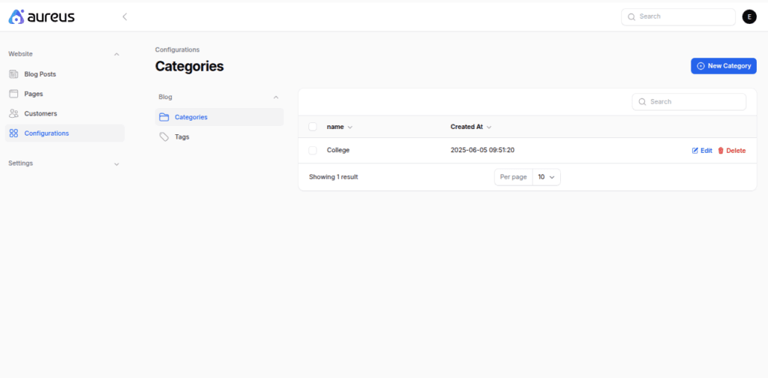Sort by the Created At column arrow
The image size is (768, 378).
coord(489,127)
